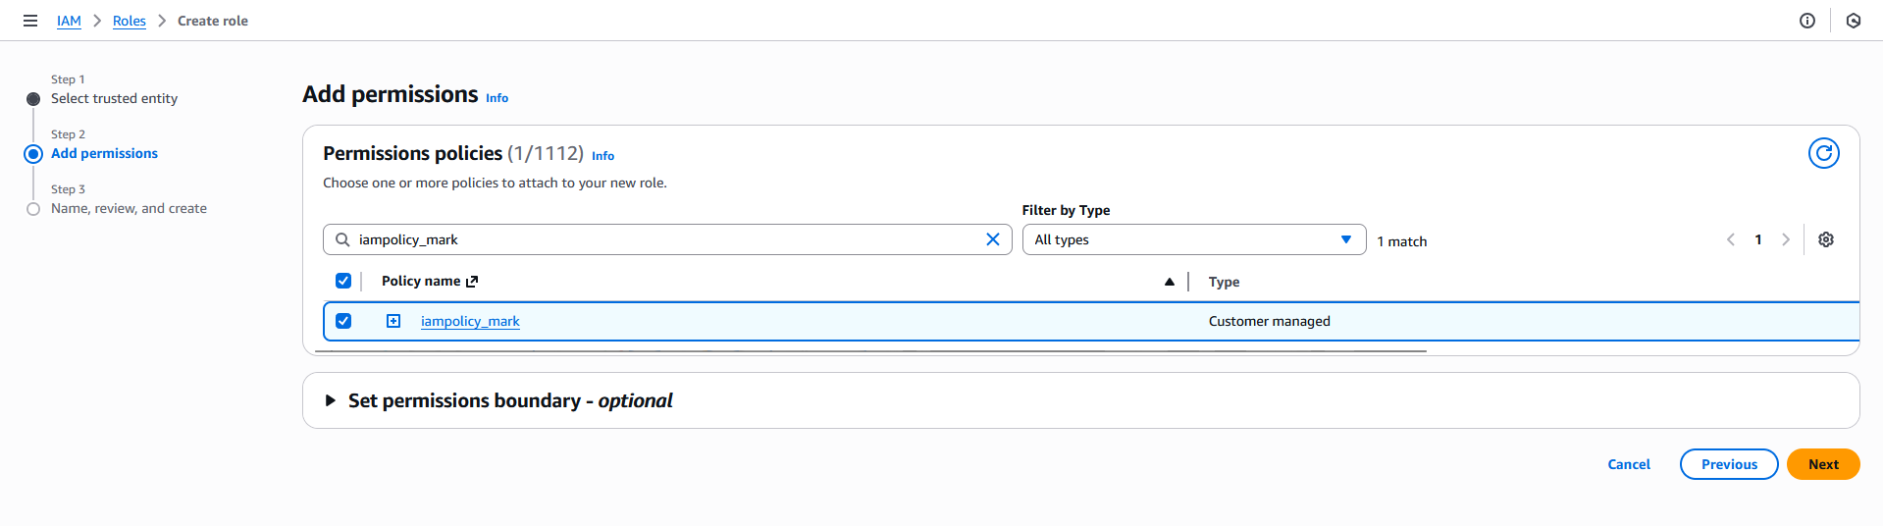Viewport: 1883px width, 526px height.
Task: Open the Filter by Type dropdown
Action: tap(1193, 239)
